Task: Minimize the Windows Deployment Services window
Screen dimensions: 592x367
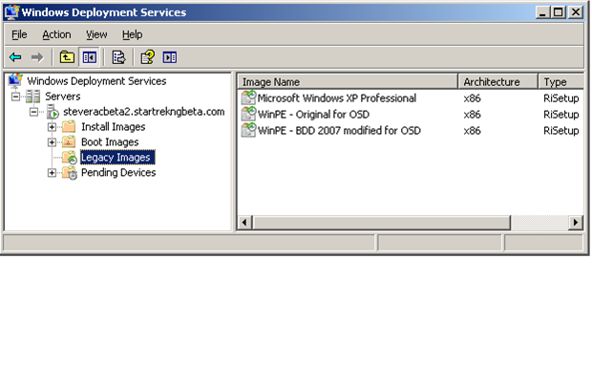Action: tap(542, 12)
